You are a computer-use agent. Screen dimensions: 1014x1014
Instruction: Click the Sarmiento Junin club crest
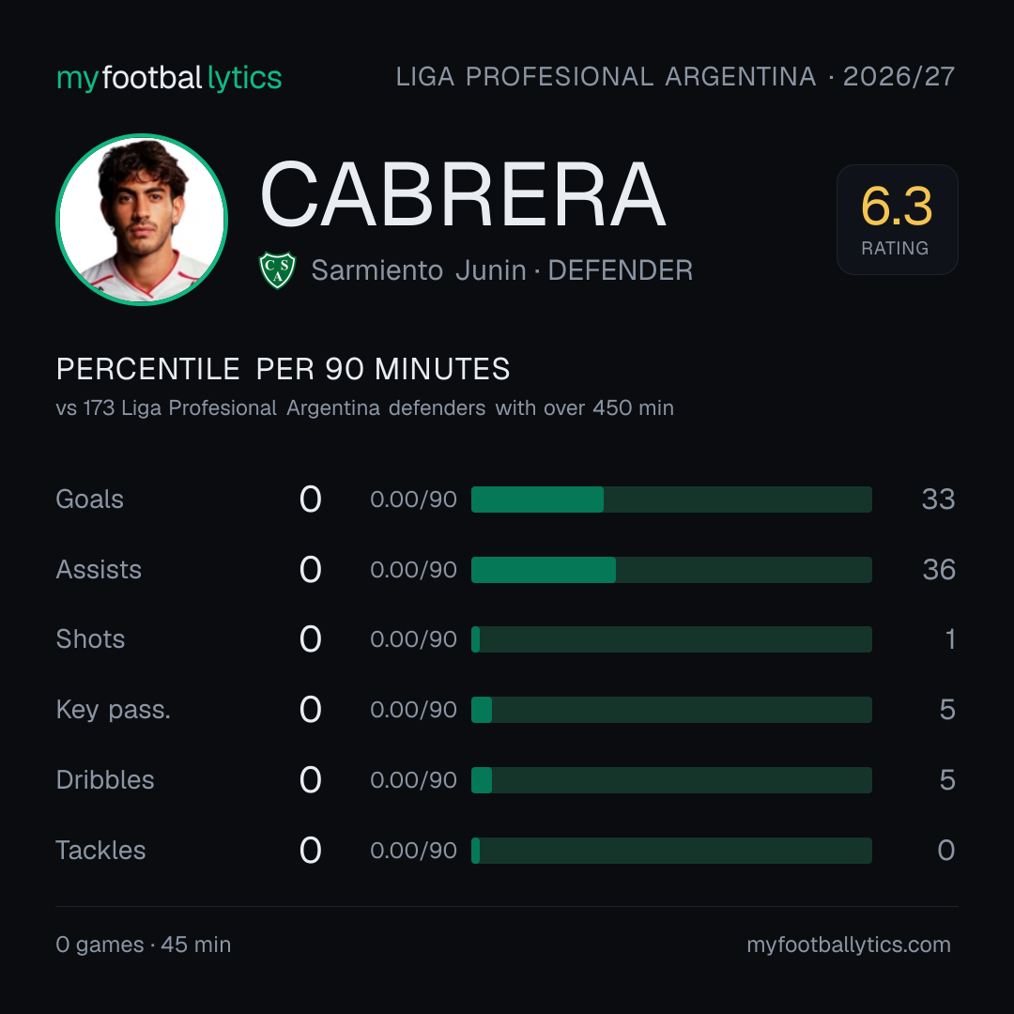click(277, 270)
